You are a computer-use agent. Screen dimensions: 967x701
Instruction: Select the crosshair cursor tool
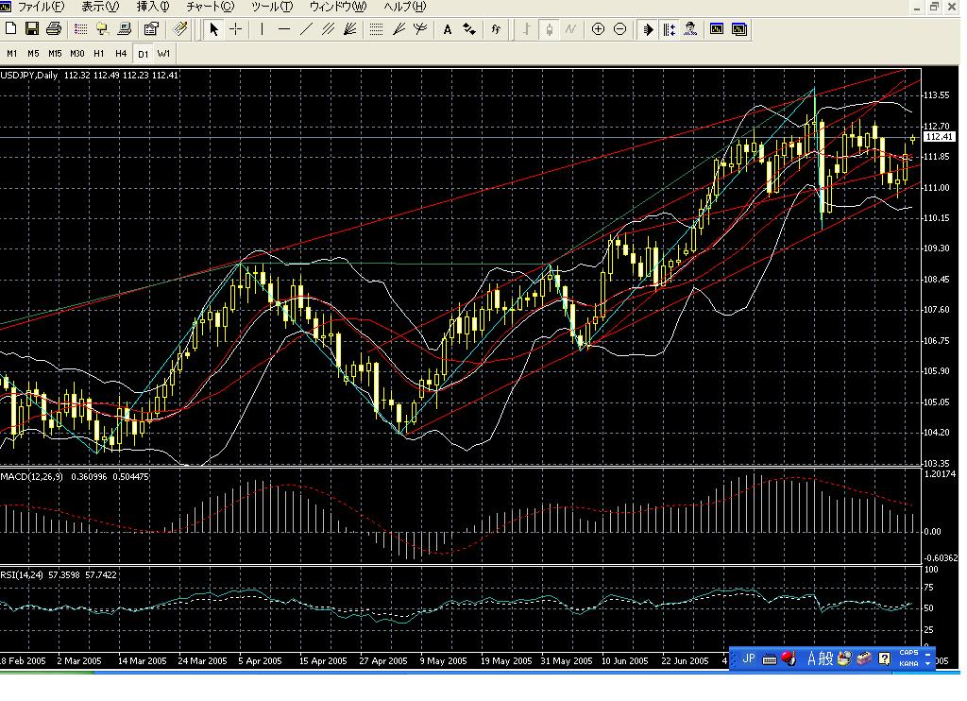(x=236, y=29)
